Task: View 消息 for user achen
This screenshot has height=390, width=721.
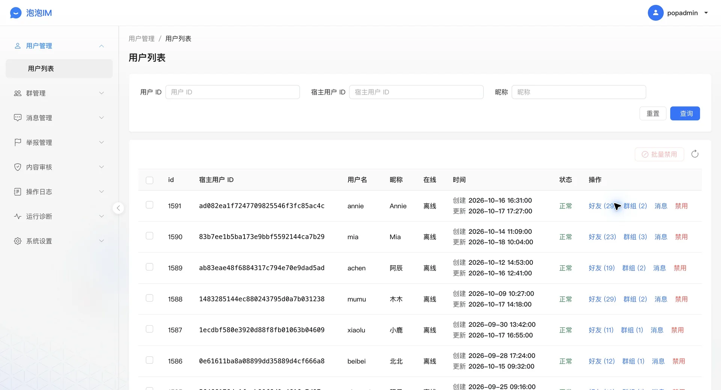Action: [x=659, y=268]
